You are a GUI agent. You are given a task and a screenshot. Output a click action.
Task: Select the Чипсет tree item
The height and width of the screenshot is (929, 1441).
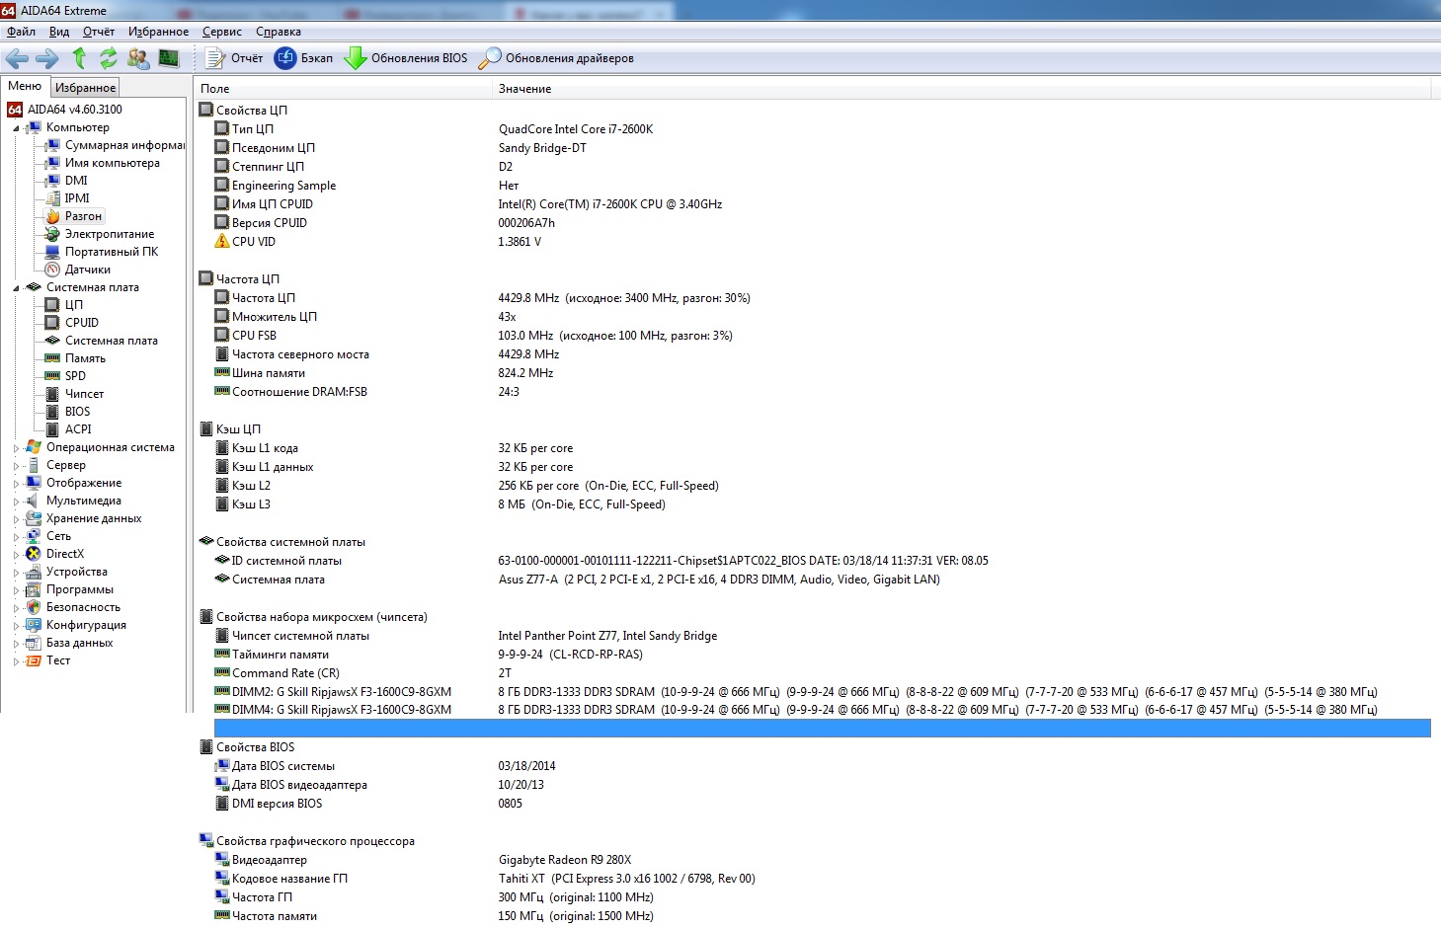pos(84,394)
